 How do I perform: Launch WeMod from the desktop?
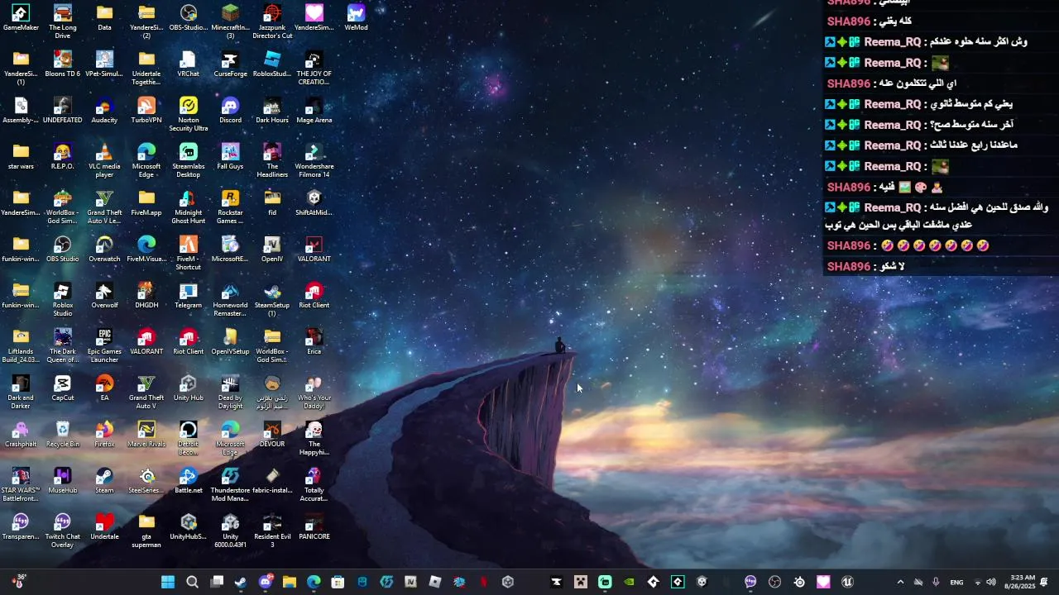point(356,18)
